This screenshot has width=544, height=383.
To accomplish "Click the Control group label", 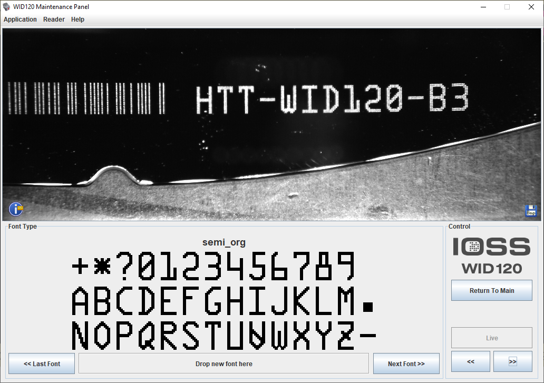I will click(459, 227).
